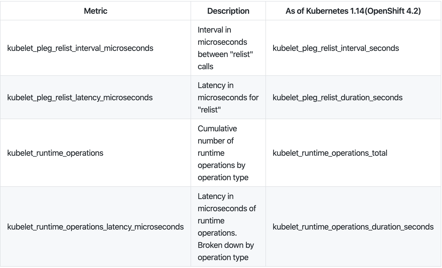
Task: Click the runtime operations latency description cell
Action: (x=227, y=227)
